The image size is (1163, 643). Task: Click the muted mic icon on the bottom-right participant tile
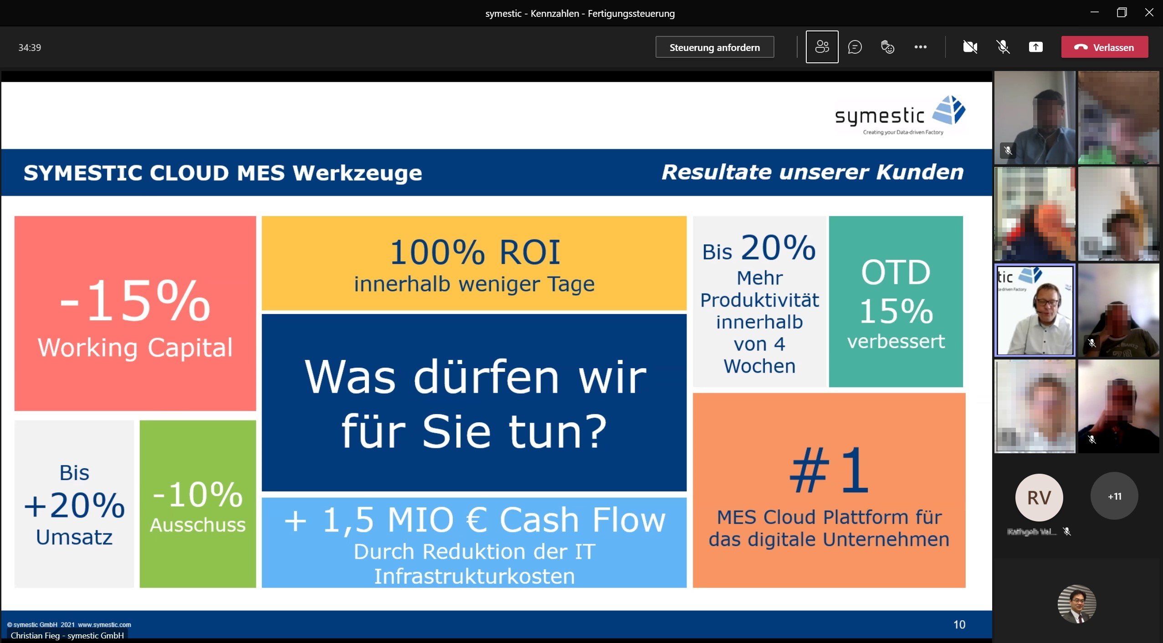(1092, 439)
